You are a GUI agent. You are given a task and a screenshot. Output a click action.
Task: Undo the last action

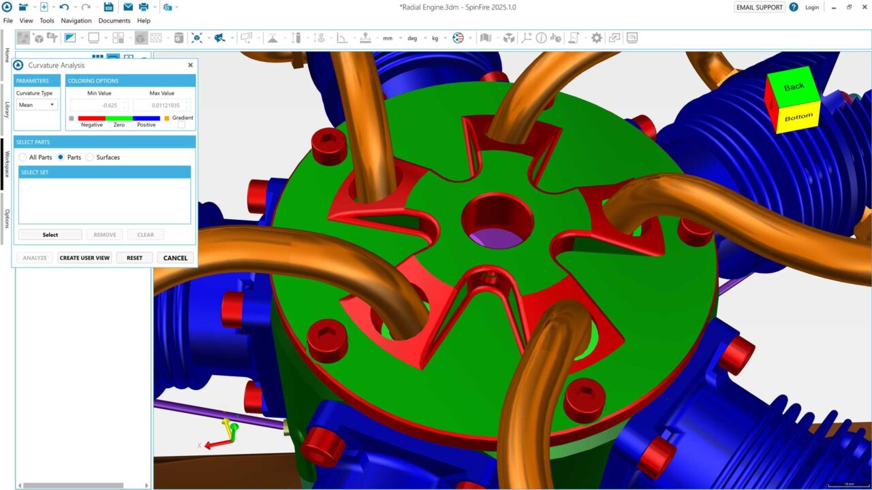pyautogui.click(x=64, y=7)
